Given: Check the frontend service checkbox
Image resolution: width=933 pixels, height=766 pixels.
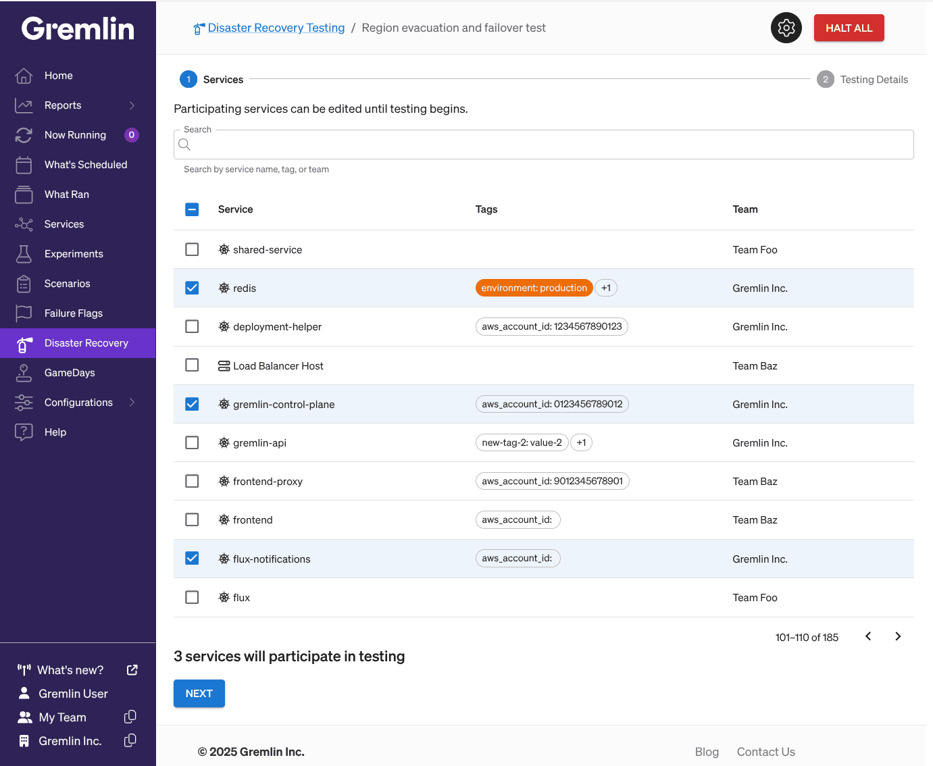Looking at the screenshot, I should pyautogui.click(x=192, y=519).
